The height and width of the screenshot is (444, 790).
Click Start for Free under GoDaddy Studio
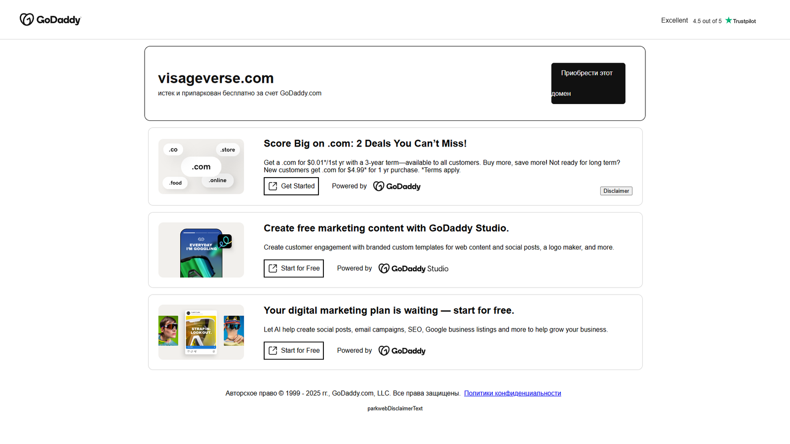tap(294, 268)
